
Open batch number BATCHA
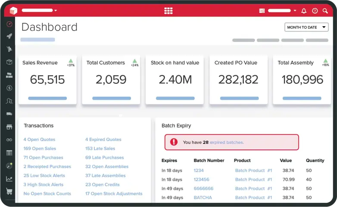(203, 198)
